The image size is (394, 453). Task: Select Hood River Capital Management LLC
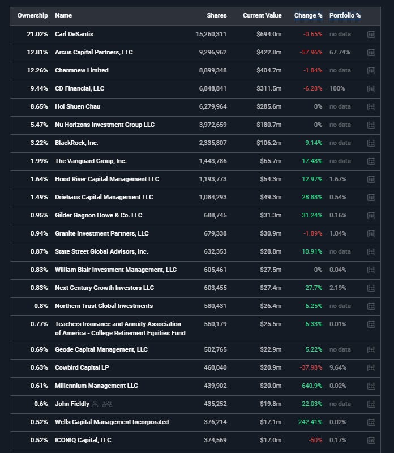click(107, 179)
